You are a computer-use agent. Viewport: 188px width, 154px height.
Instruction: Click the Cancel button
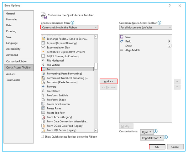point(175,147)
